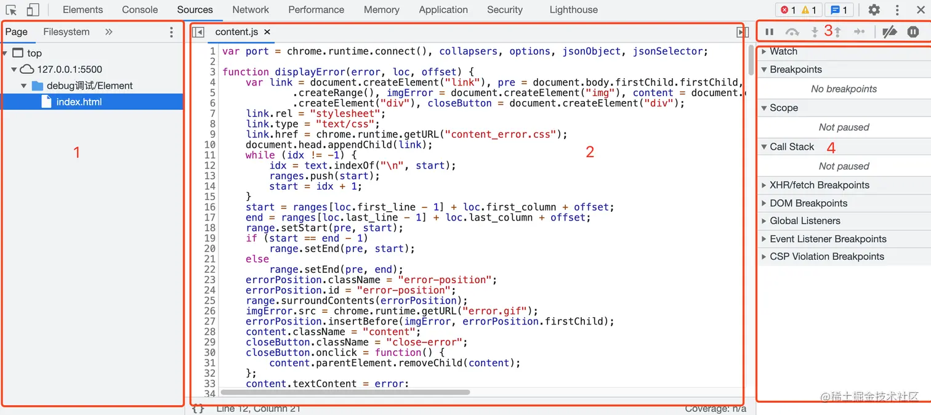Click line number 3 in the gutter
This screenshot has height=415, width=931.
pos(212,71)
